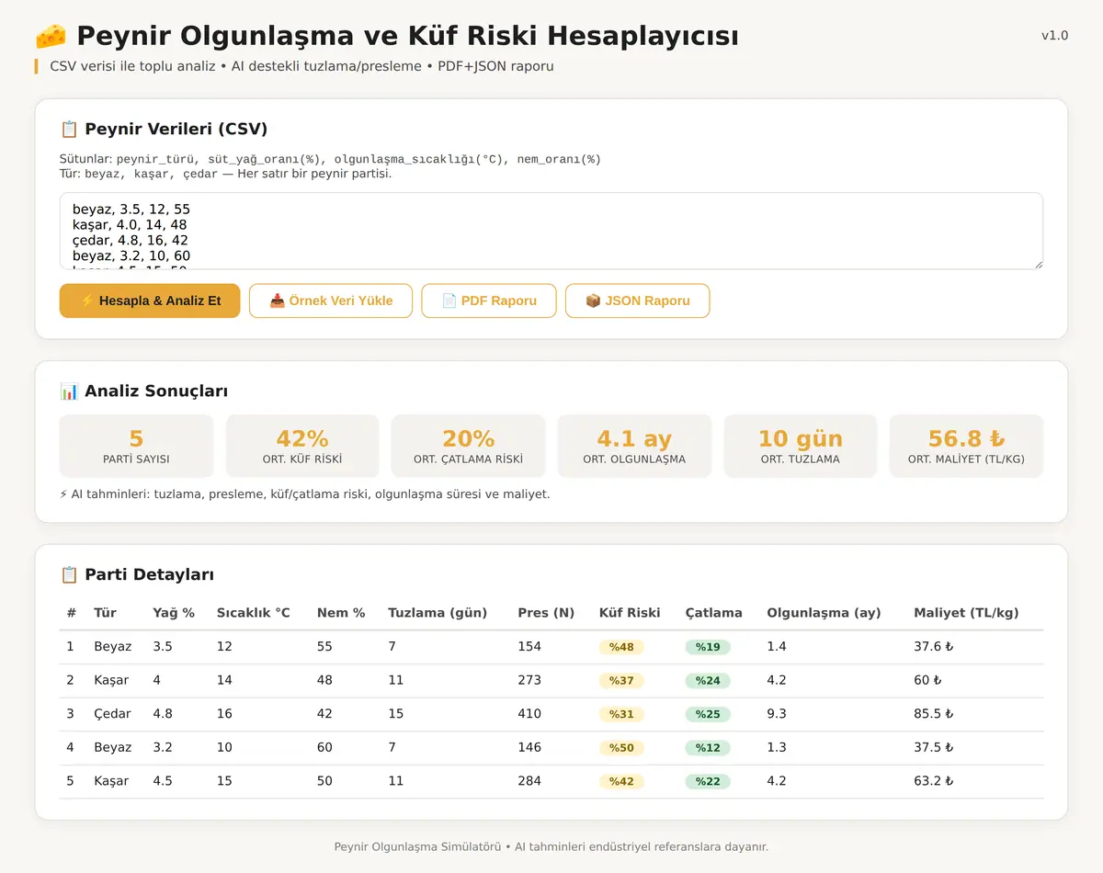Click the 154 press force cell
This screenshot has height=873, width=1103.
click(529, 647)
